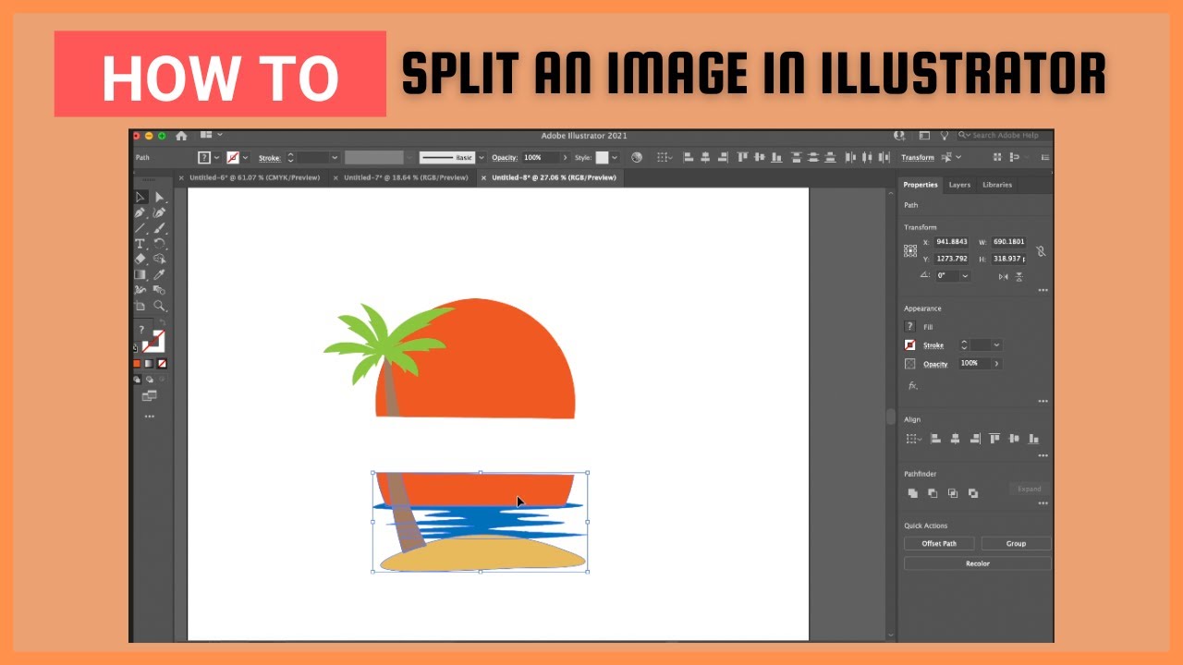Click Unite in Pathfinder section
This screenshot has width=1183, height=665.
912,493
